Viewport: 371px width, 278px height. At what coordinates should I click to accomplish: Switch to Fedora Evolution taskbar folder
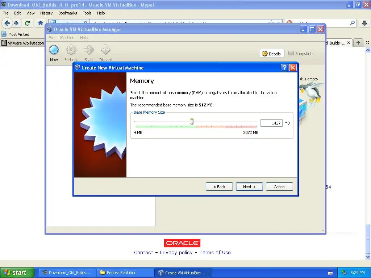point(125,273)
